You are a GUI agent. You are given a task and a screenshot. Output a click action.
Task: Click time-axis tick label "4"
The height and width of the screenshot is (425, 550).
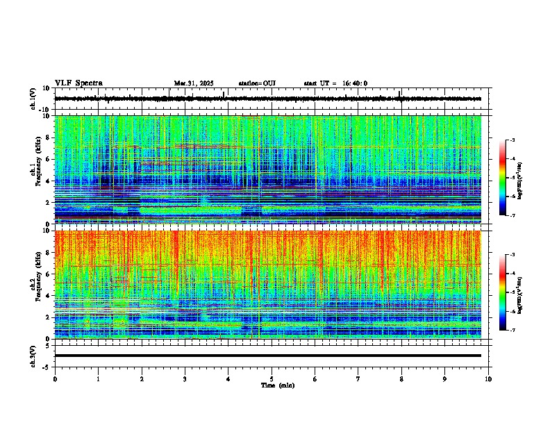tap(228, 379)
